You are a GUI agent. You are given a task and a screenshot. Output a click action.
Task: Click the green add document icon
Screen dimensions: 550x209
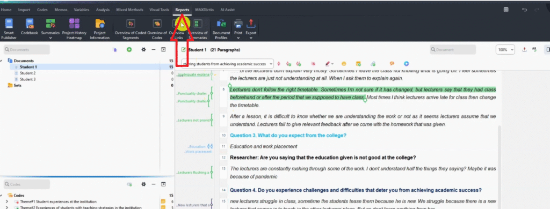pos(129,50)
